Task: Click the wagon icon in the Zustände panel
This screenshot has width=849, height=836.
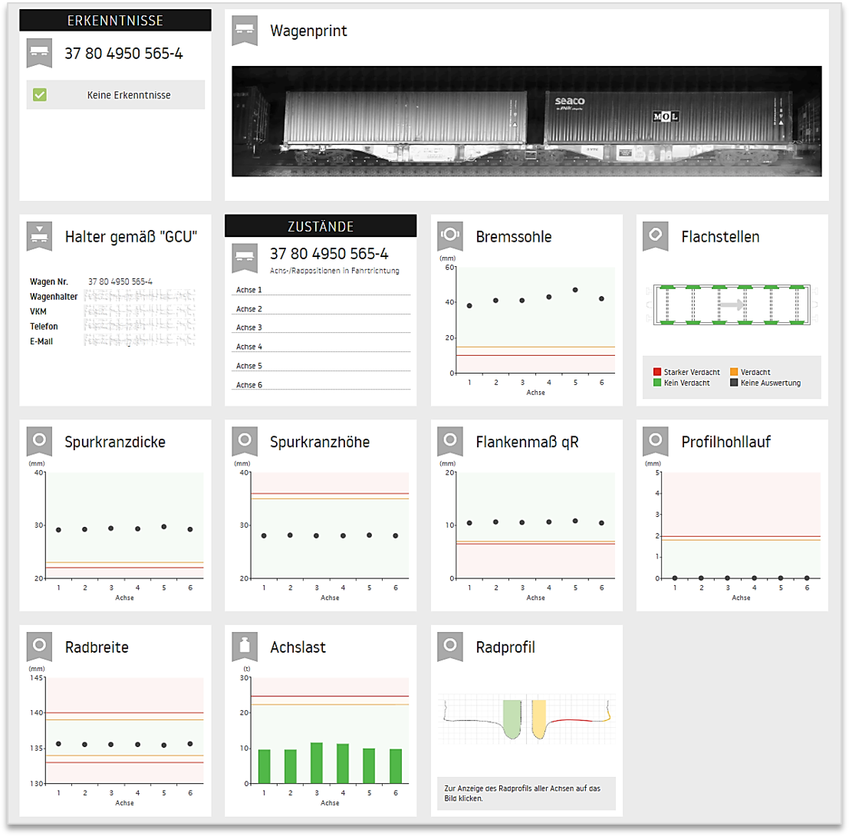Action: click(244, 258)
